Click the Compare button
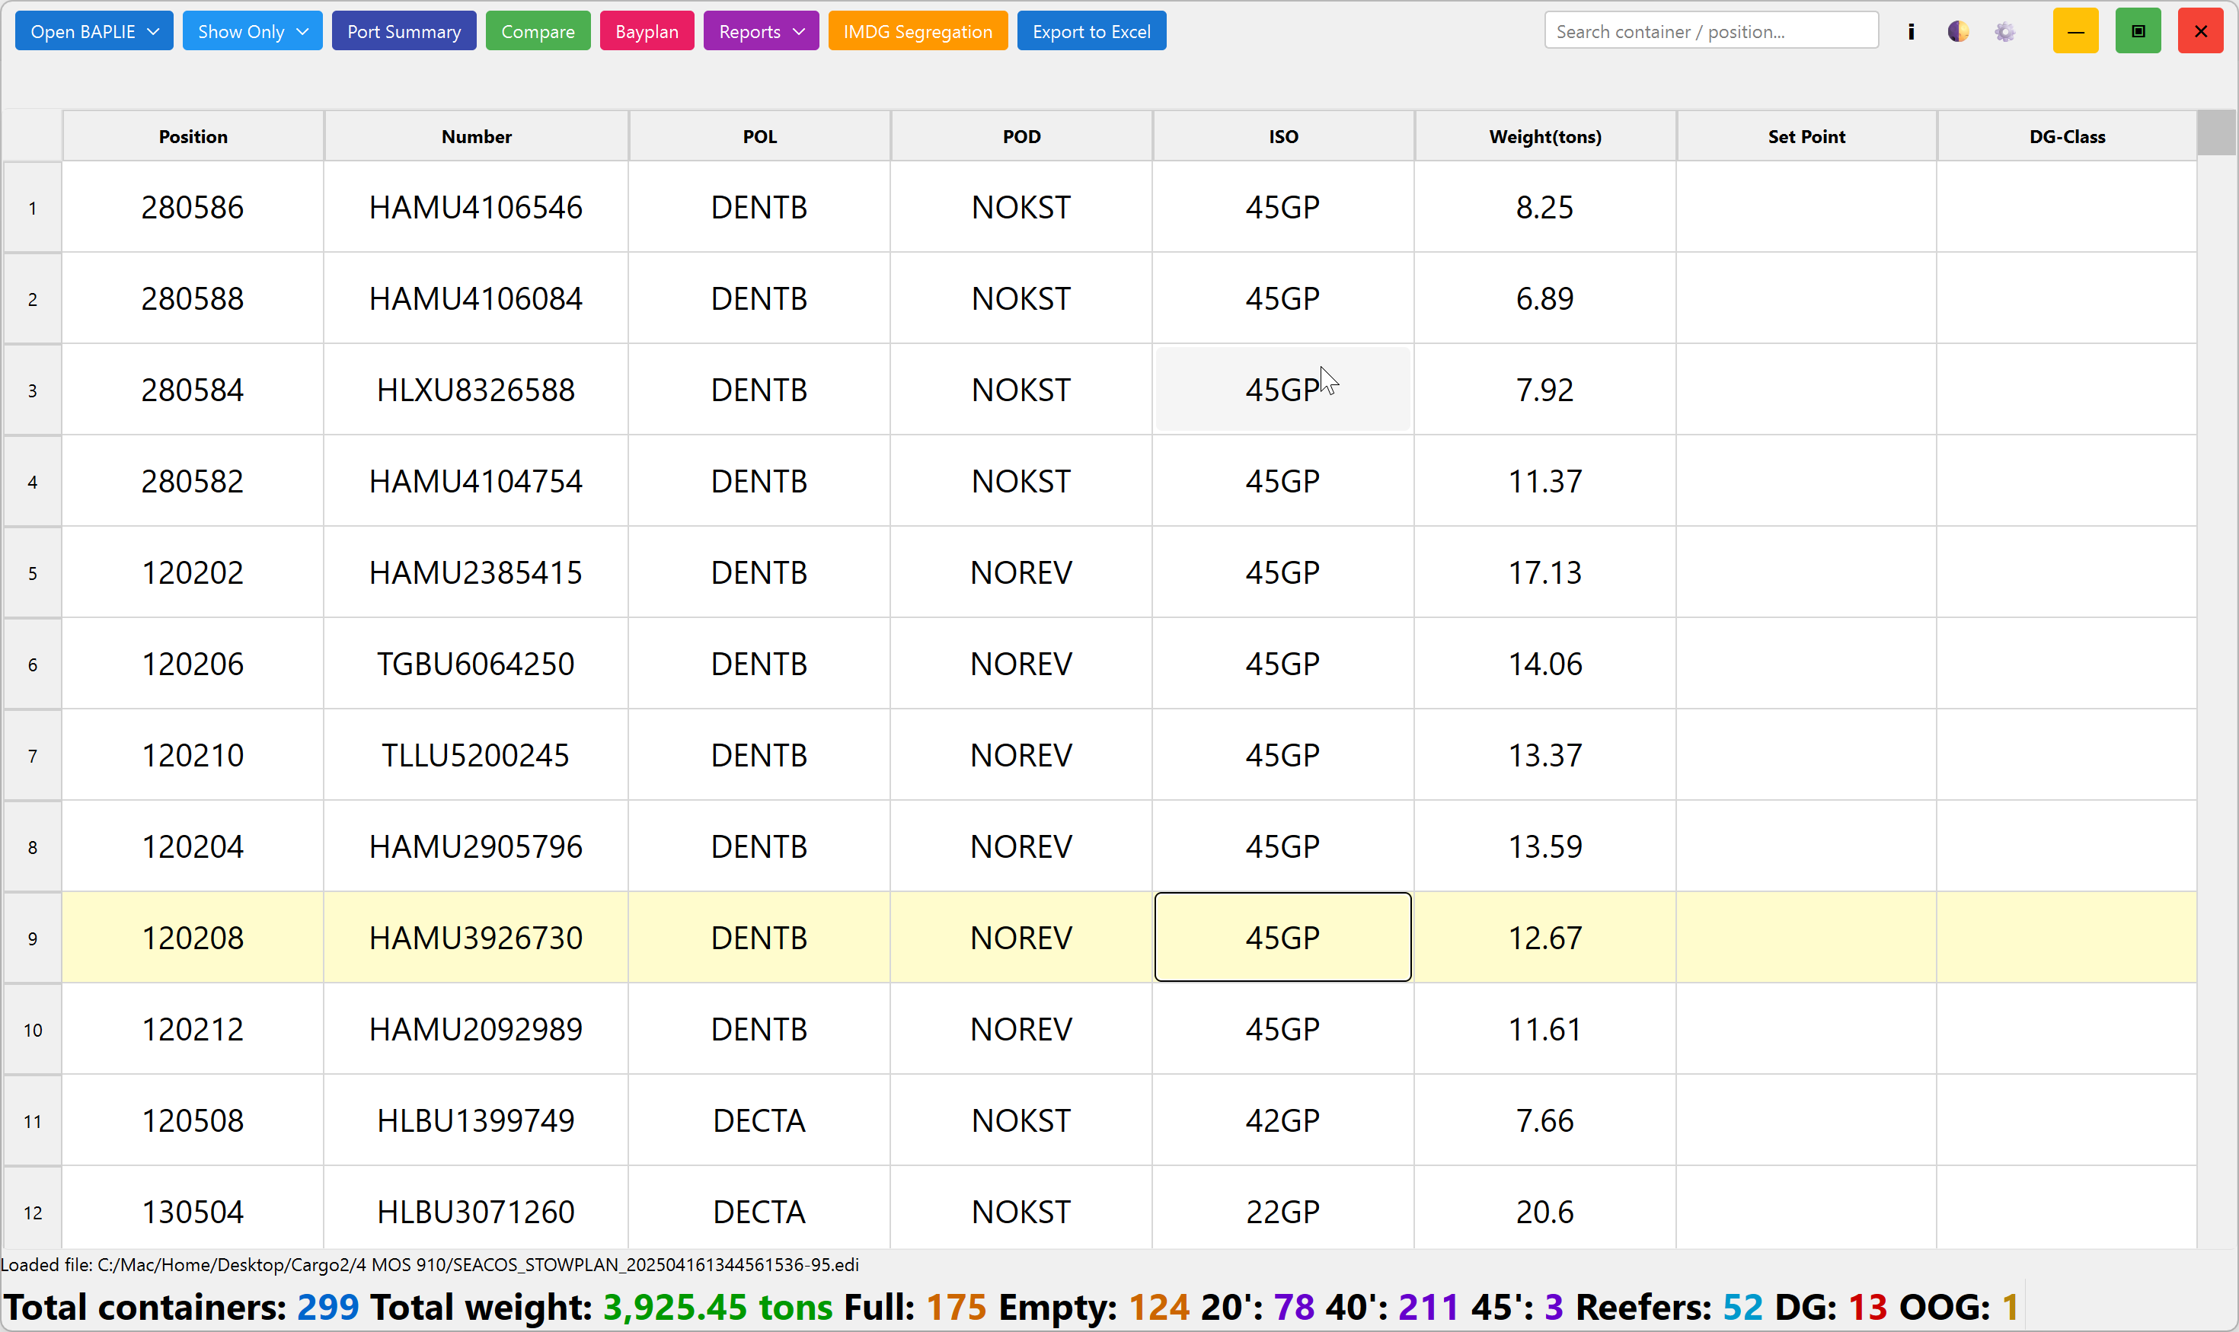 click(538, 31)
